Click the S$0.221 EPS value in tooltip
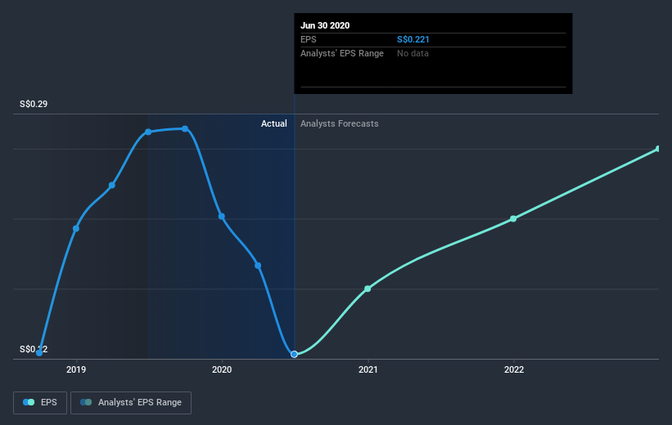The height and width of the screenshot is (425, 672). point(413,39)
